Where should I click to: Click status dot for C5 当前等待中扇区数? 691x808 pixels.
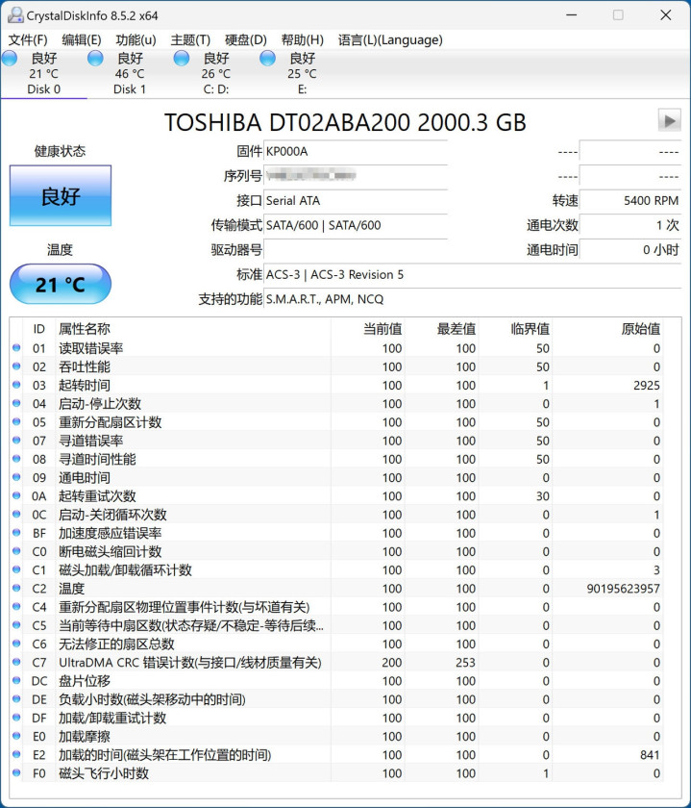(16, 625)
